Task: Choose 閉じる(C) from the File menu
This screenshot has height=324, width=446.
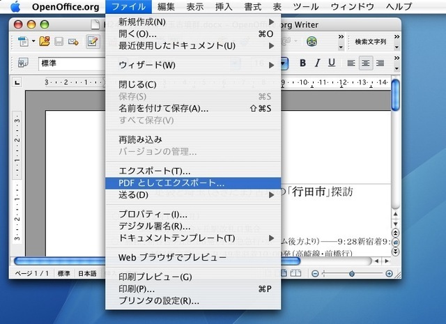Action: point(193,84)
